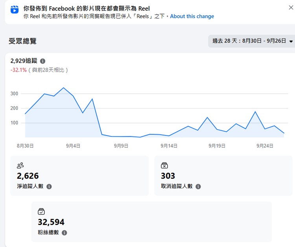295x247 pixels.
Task: Click the 受眾總覽 heading
Action: click(22, 41)
